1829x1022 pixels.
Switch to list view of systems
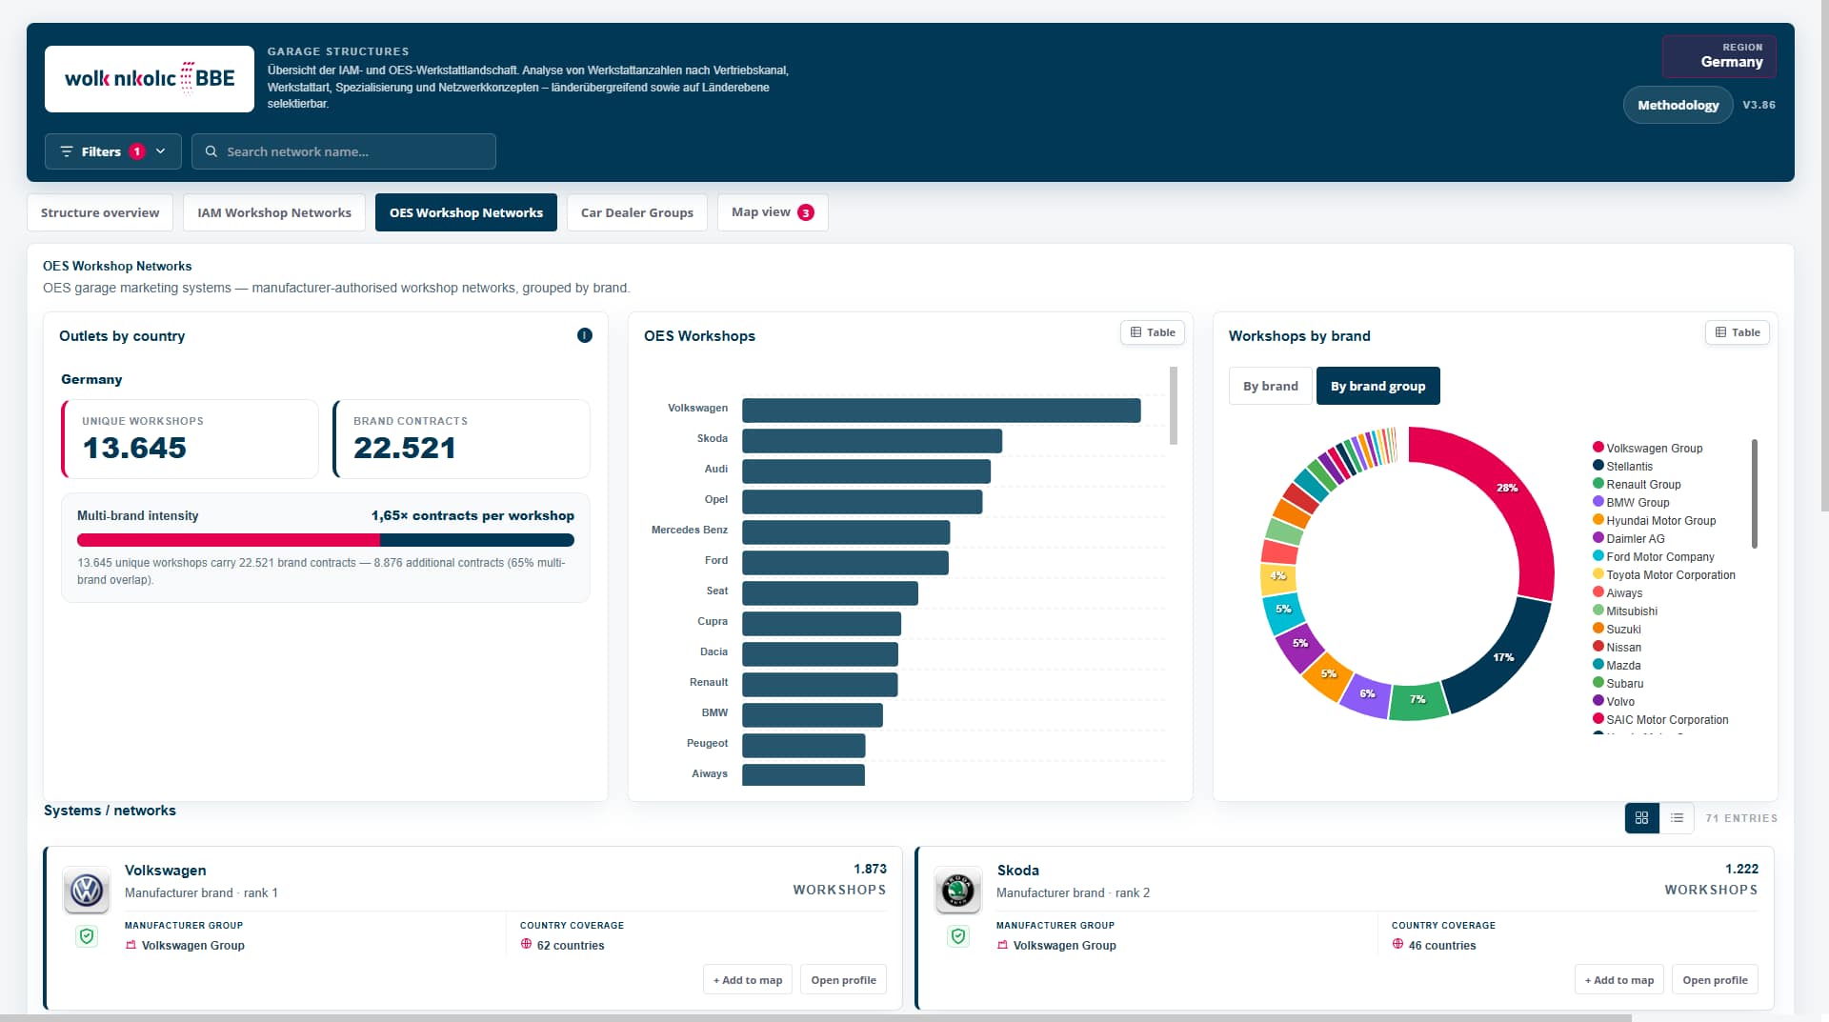point(1677,818)
